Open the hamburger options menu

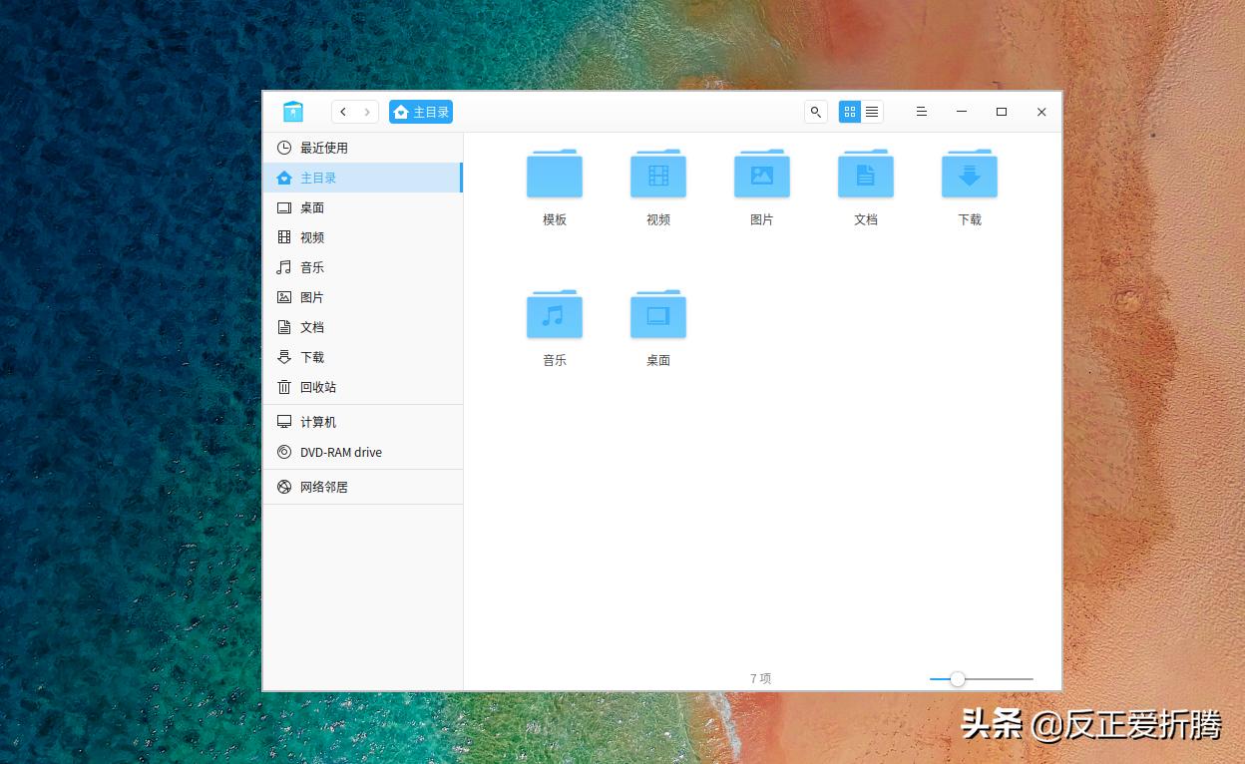pyautogui.click(x=921, y=112)
